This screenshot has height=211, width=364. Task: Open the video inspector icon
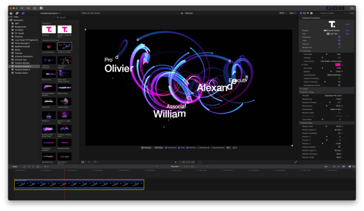pos(304,13)
